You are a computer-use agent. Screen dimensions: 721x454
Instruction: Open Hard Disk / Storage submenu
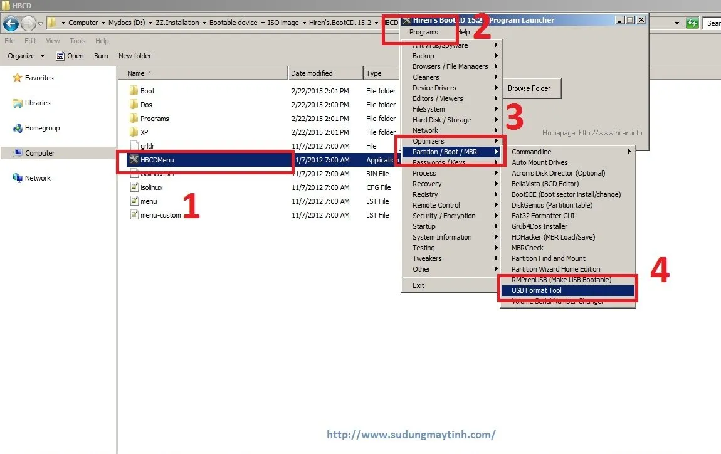(451, 120)
